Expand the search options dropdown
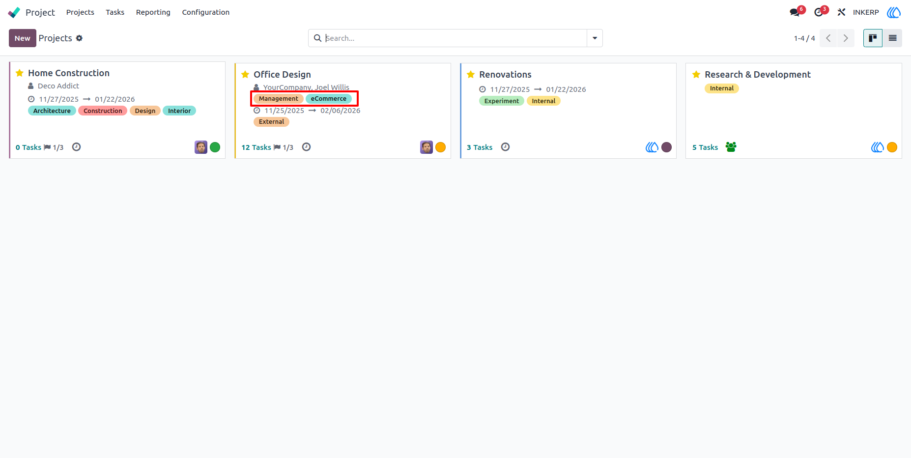 click(x=595, y=38)
